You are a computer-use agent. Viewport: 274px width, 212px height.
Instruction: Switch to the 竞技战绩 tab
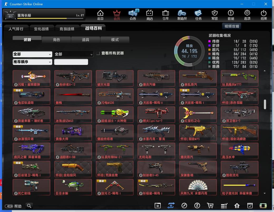click(67, 29)
